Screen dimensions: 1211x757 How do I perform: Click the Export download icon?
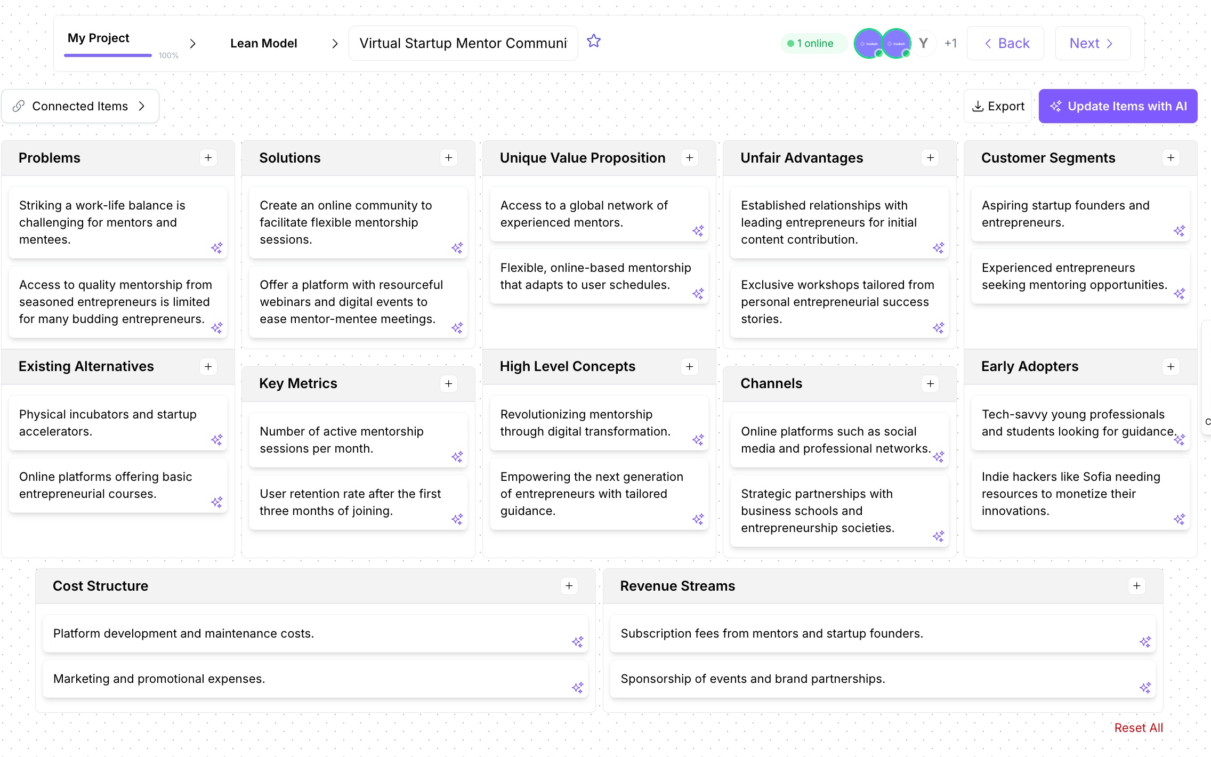tap(979, 106)
